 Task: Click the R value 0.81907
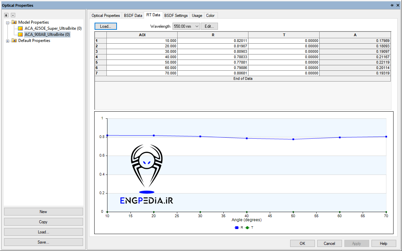click(x=213, y=46)
